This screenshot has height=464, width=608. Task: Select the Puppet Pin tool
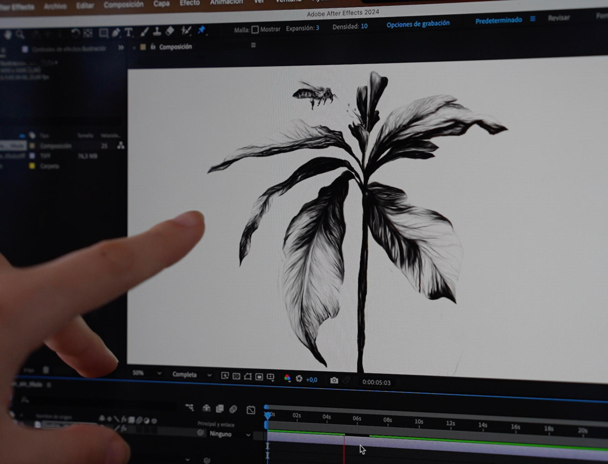(201, 30)
